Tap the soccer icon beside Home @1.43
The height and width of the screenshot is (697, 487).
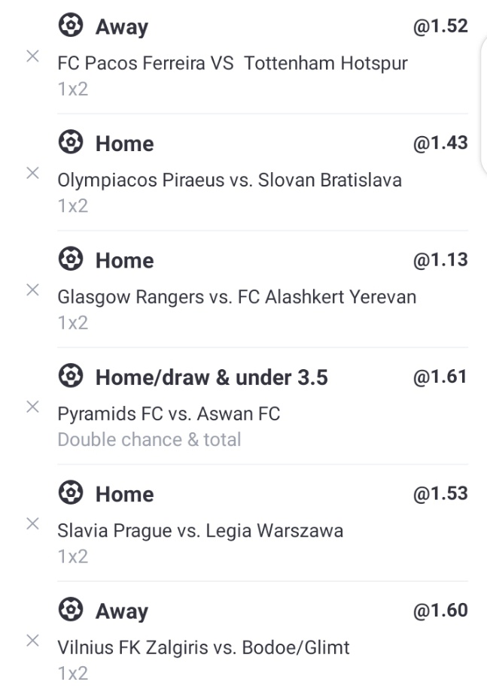coord(70,143)
